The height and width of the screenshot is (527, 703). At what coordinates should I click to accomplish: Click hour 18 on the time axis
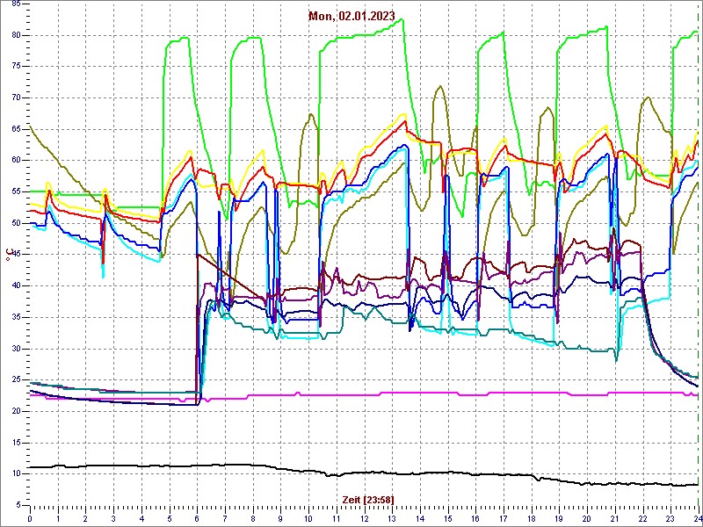(532, 518)
